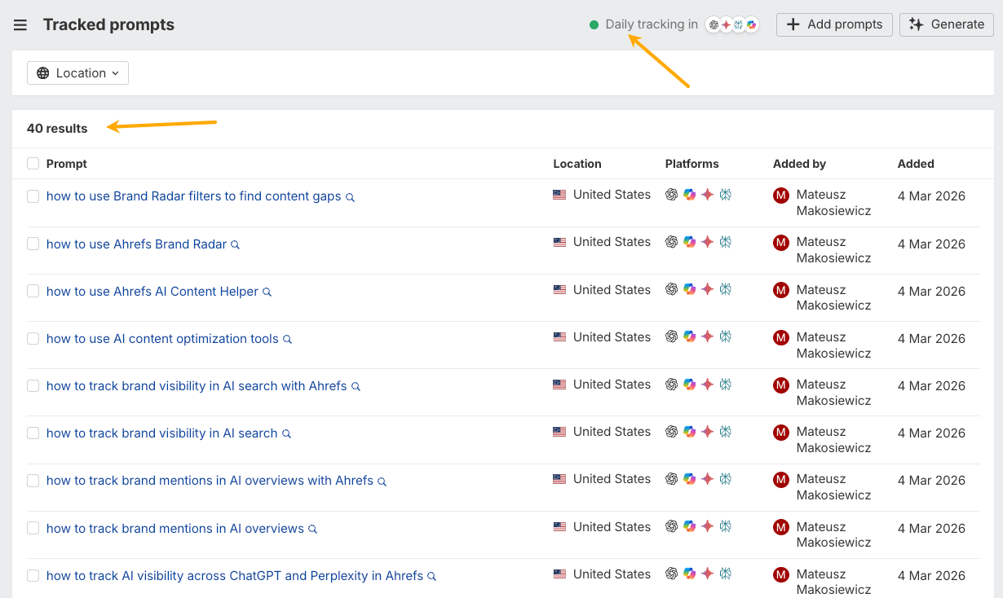Image resolution: width=1003 pixels, height=598 pixels.
Task: Click the Perplexity icon in the Daily tracking header
Action: coord(739,24)
